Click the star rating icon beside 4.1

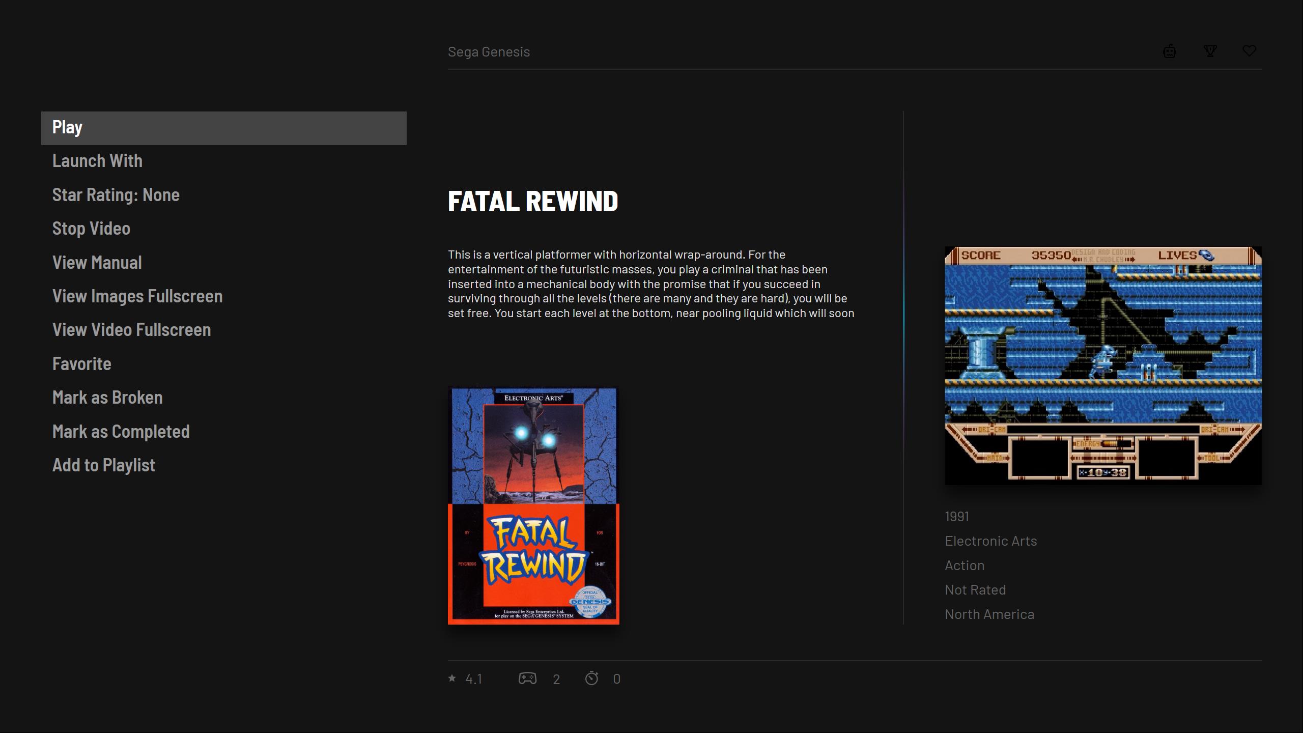click(452, 678)
